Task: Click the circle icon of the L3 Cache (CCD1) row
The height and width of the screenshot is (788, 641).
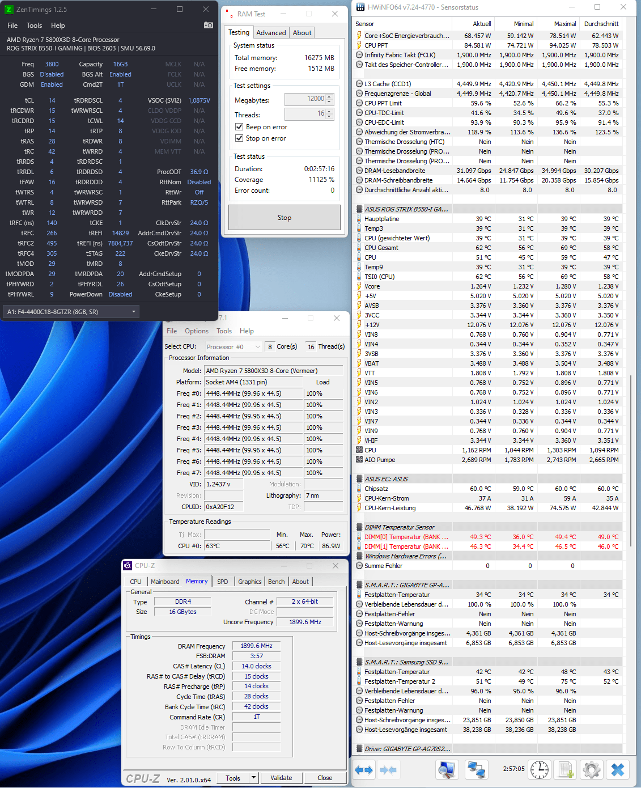Action: click(x=359, y=84)
